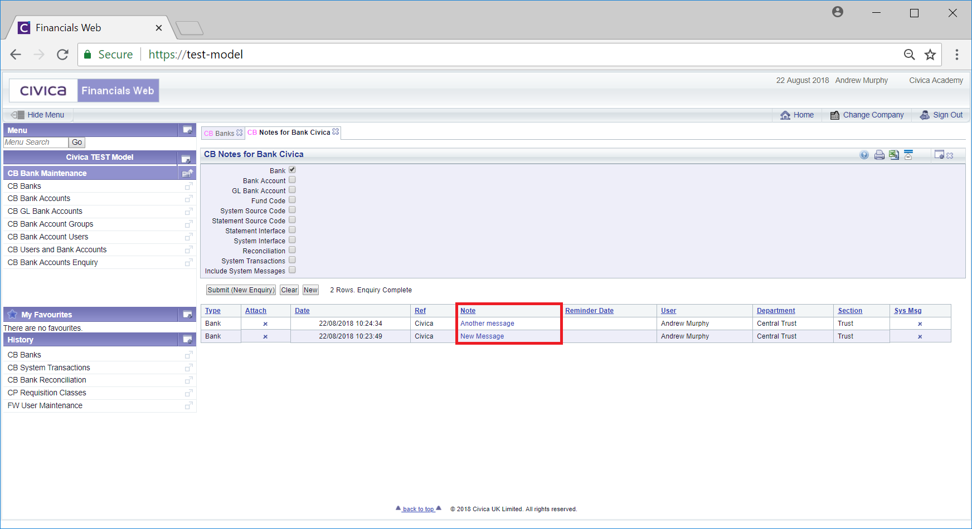
Task: Close the Notes for Bank Civica tab
Action: pyautogui.click(x=336, y=132)
